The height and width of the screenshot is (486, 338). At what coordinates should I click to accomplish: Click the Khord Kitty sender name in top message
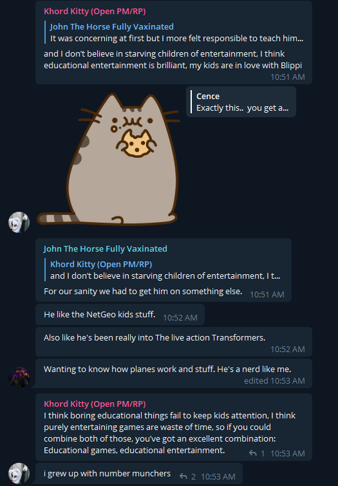click(x=95, y=11)
